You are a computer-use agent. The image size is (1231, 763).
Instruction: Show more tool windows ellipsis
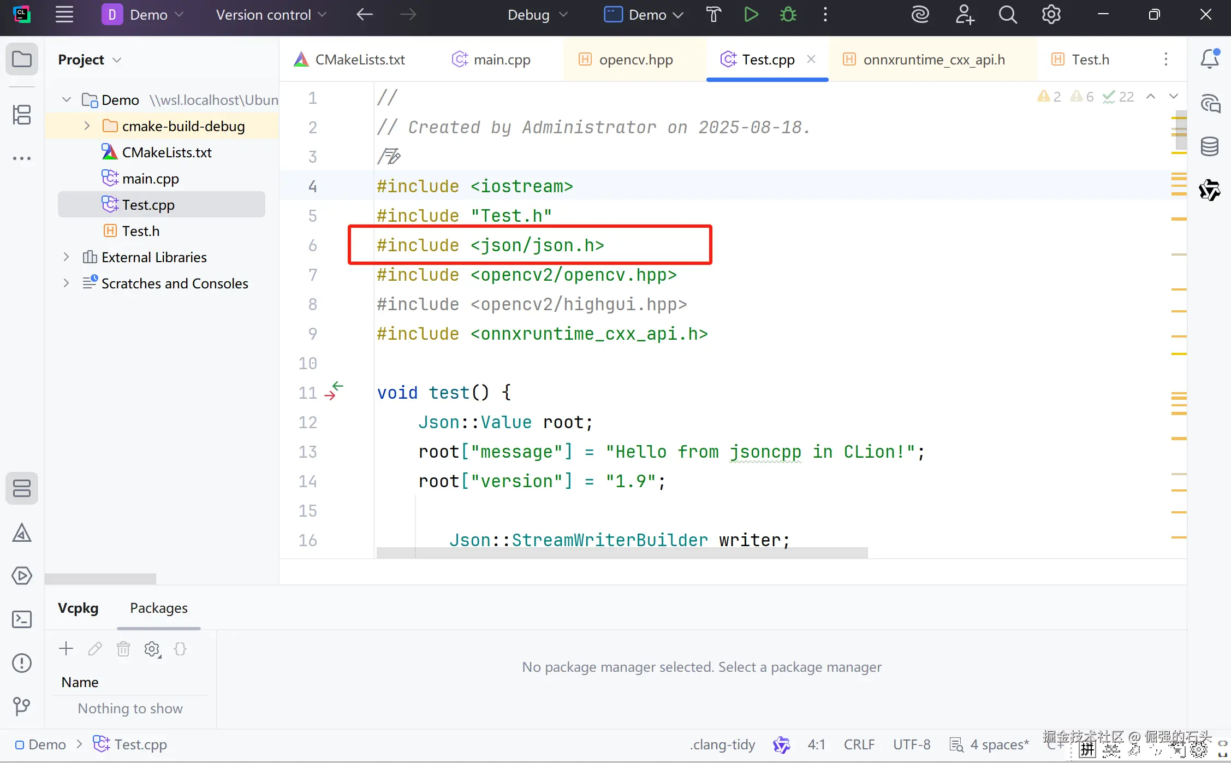[x=22, y=158]
